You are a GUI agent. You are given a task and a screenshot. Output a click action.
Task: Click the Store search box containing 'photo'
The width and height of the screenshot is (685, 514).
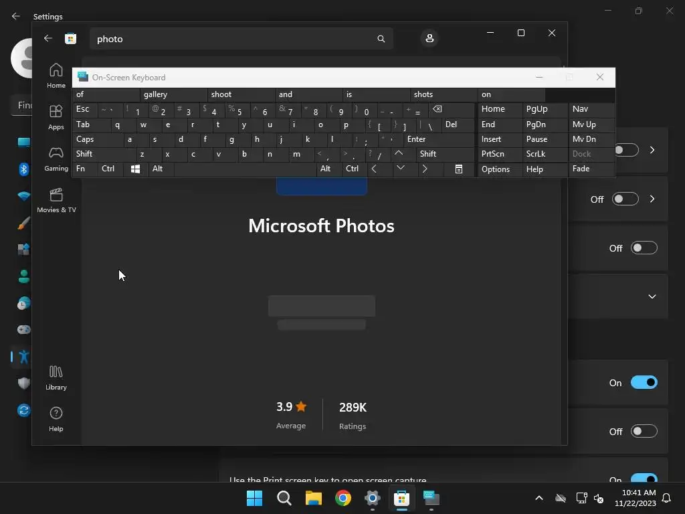tap(241, 39)
